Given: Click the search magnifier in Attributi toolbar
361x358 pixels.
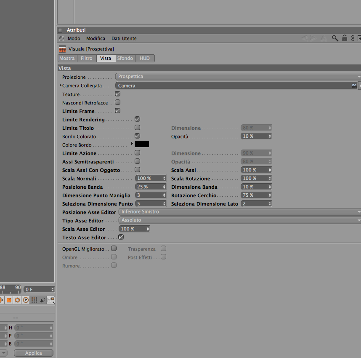Looking at the screenshot, I should pyautogui.click(x=335, y=38).
